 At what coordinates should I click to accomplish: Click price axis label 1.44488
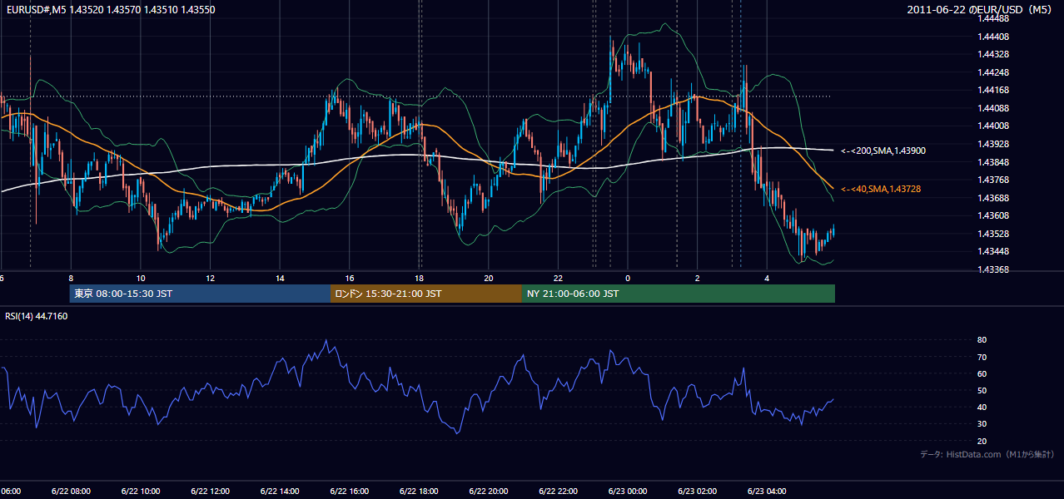[995, 18]
